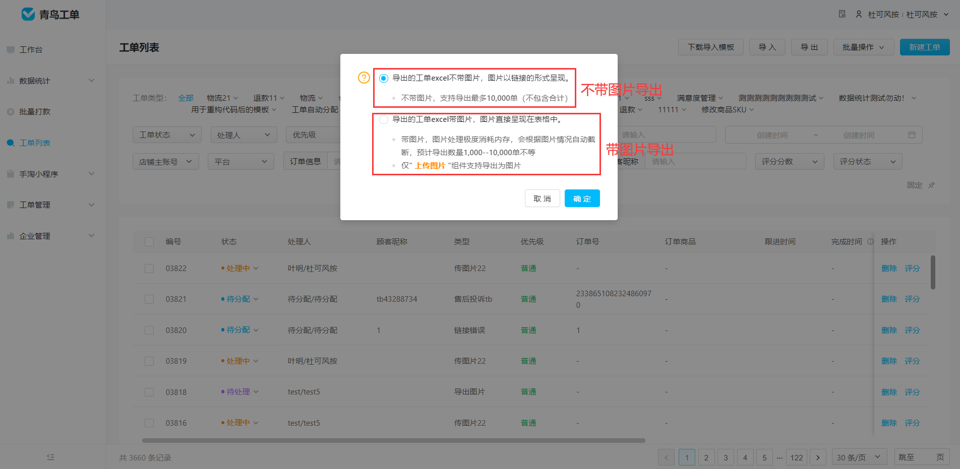Image resolution: width=960 pixels, height=469 pixels.
Task: Check the row 03818 checkbox
Action: point(149,392)
